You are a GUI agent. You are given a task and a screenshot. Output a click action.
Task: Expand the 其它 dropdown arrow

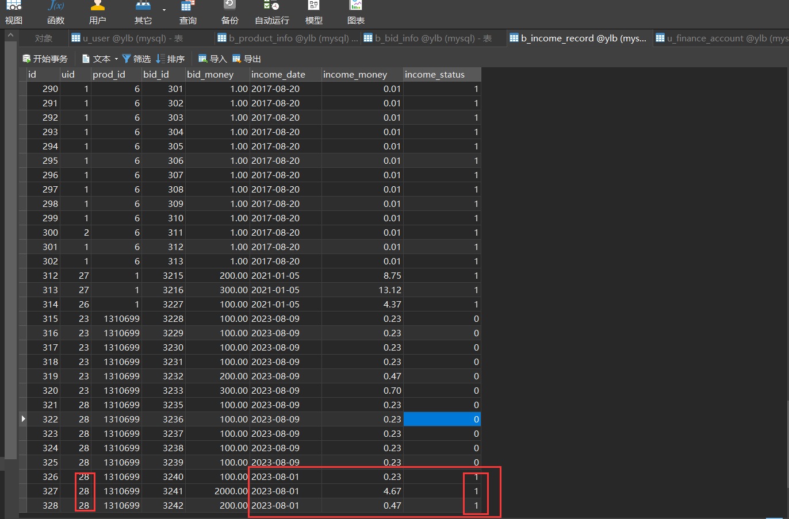164,10
